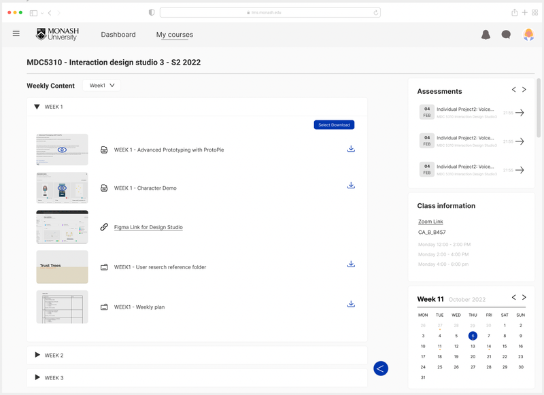Click the Select Download button
The width and height of the screenshot is (544, 395).
pos(334,125)
